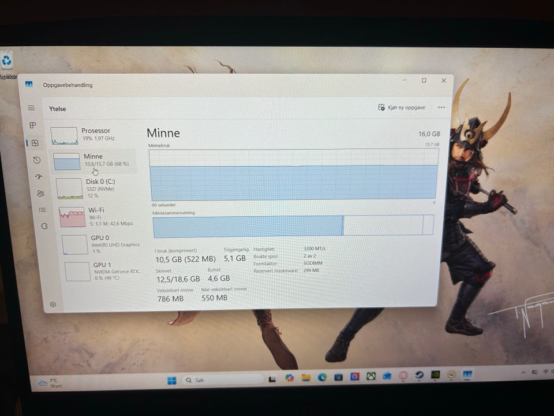The image size is (554, 416).
Task: Click the 'SODIMM' form factor value
Action: point(313,263)
